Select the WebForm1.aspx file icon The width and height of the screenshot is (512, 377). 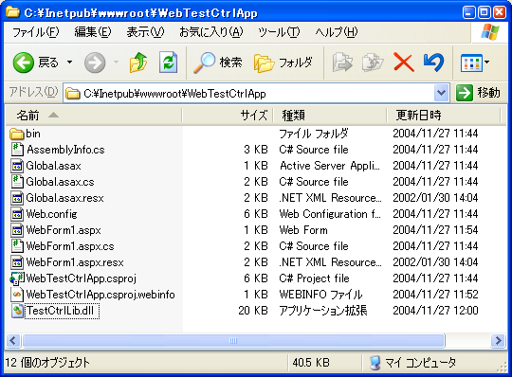click(x=17, y=230)
